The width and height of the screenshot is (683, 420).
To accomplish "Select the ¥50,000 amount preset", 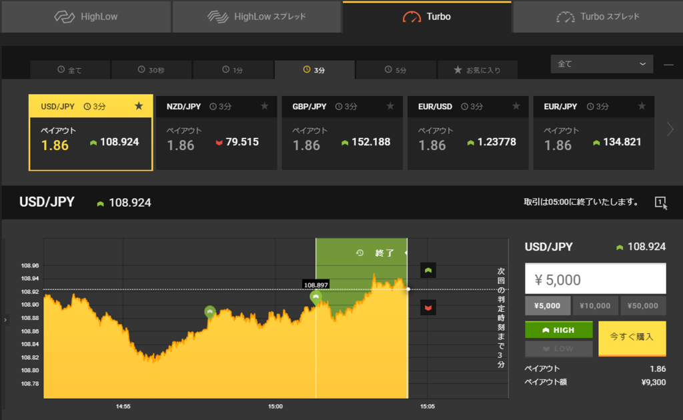I will tap(643, 305).
